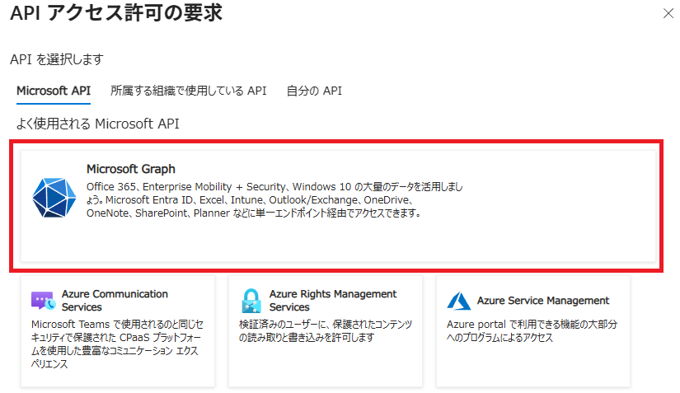Switch to the Microsoft API tab
The image size is (680, 393).
click(54, 91)
